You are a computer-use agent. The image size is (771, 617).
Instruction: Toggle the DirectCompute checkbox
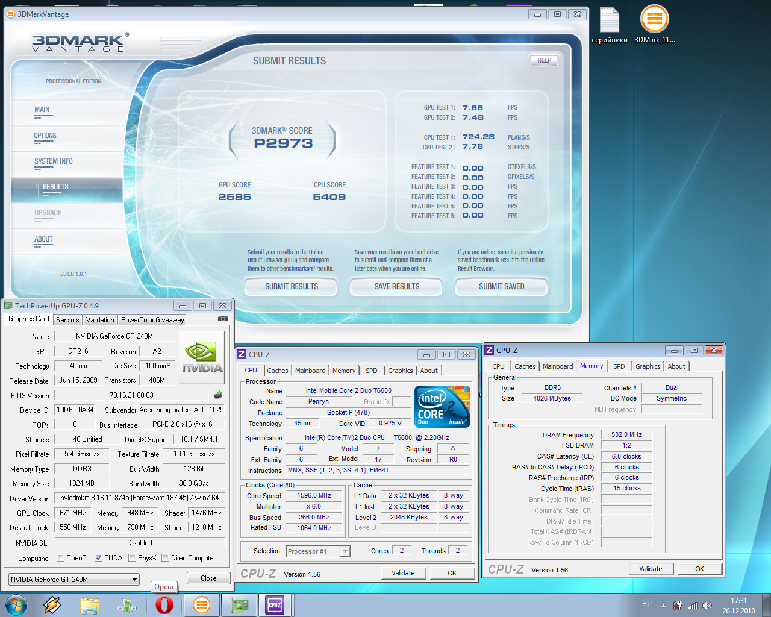(x=165, y=558)
